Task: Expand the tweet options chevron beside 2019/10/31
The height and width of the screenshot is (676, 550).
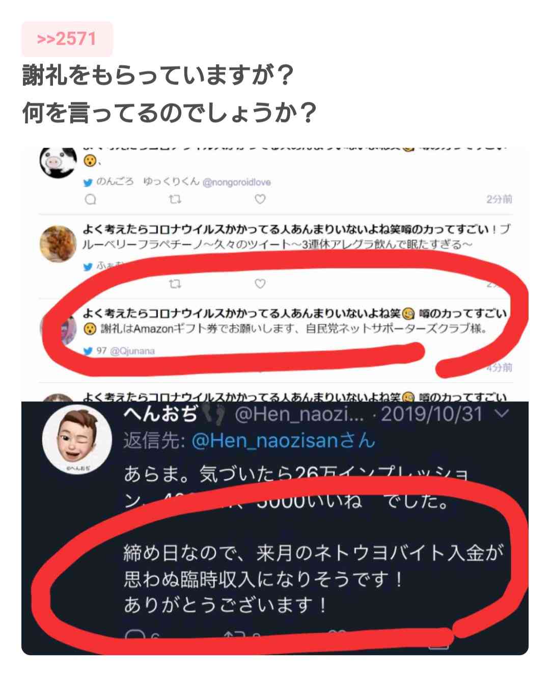Action: [x=502, y=414]
